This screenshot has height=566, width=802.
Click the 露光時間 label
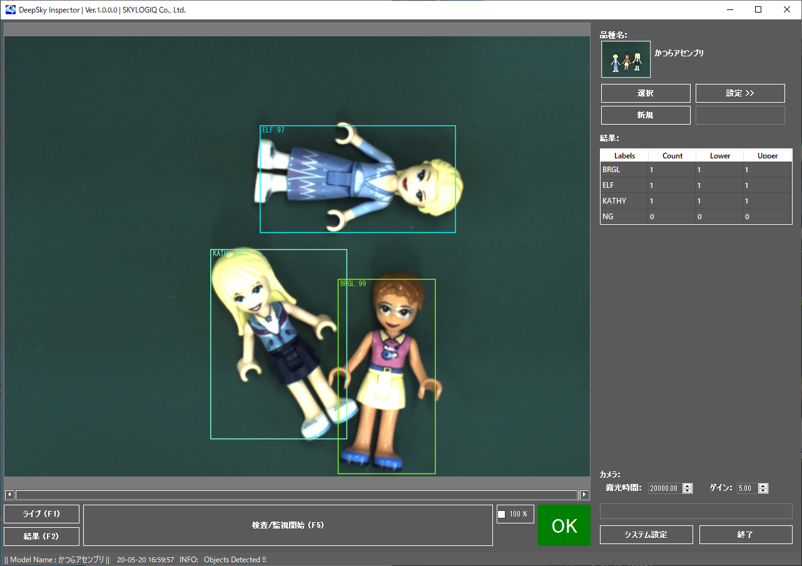(x=623, y=488)
